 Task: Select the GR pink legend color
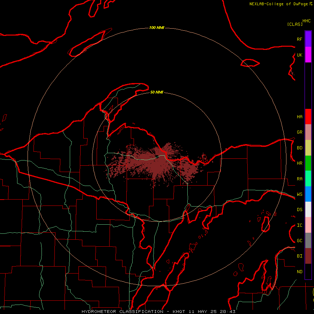pyautogui.click(x=308, y=132)
